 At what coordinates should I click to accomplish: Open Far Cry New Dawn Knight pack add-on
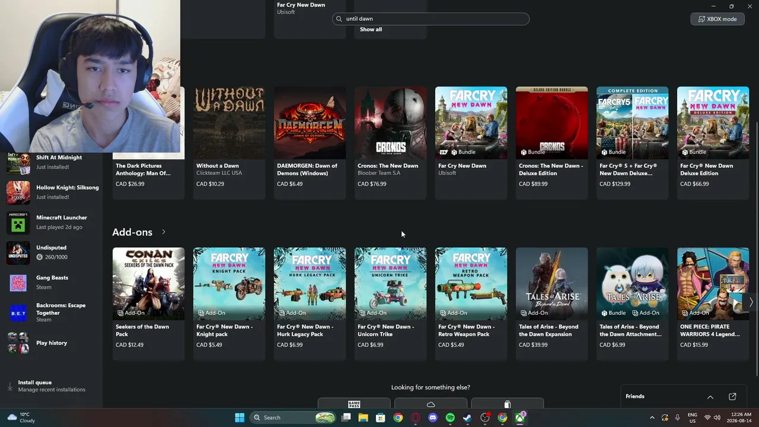[229, 304]
